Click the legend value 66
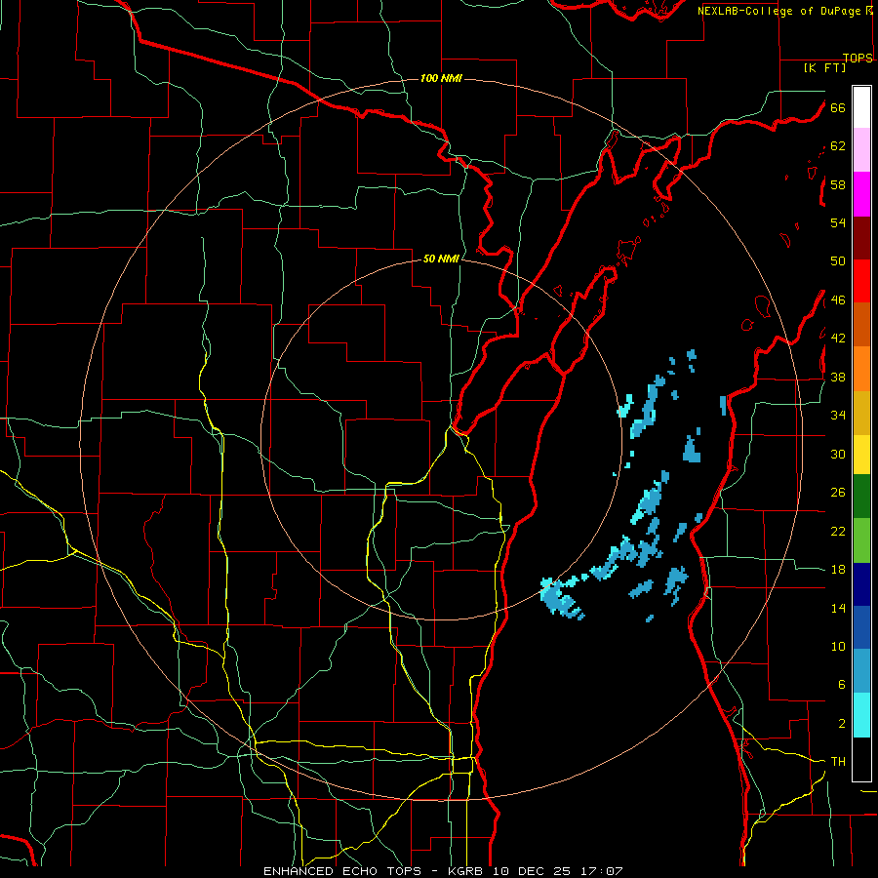The height and width of the screenshot is (878, 878). 838,108
